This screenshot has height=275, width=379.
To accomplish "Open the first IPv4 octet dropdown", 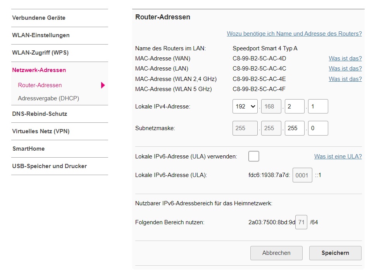I will [x=245, y=106].
